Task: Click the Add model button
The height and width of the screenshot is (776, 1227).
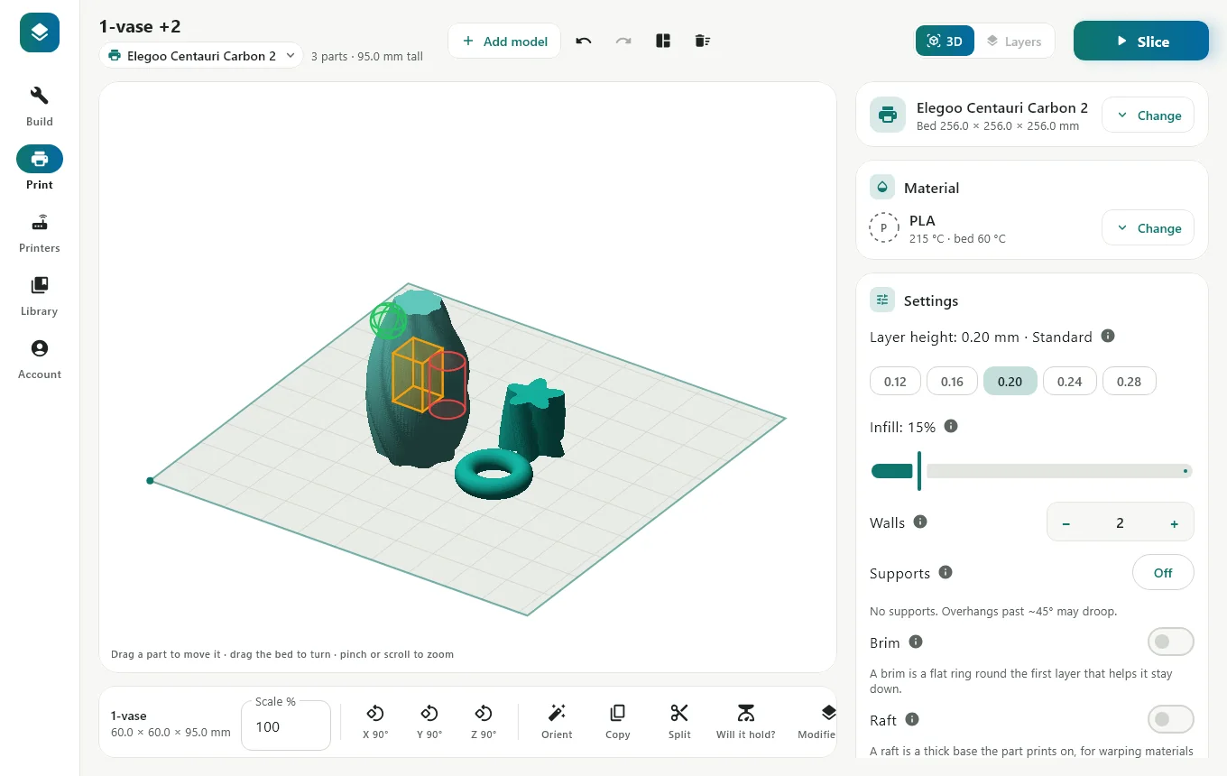Action: [504, 41]
